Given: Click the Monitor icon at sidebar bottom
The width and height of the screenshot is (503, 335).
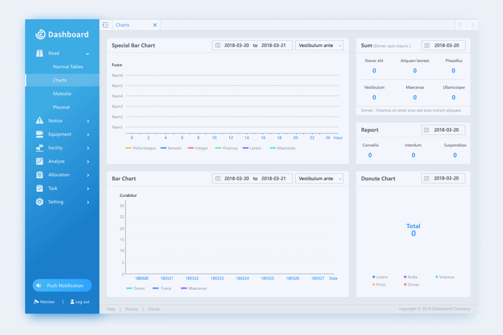Looking at the screenshot, I should [36, 301].
